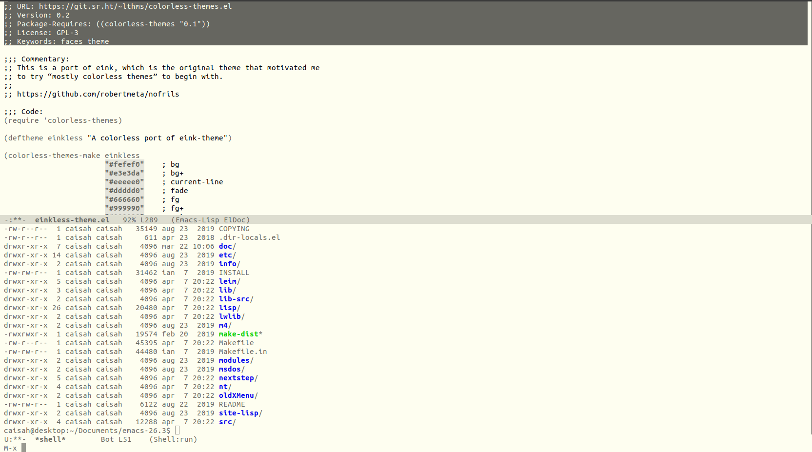
Task: Click the -:**- modified status in mode line
Action: pos(15,220)
